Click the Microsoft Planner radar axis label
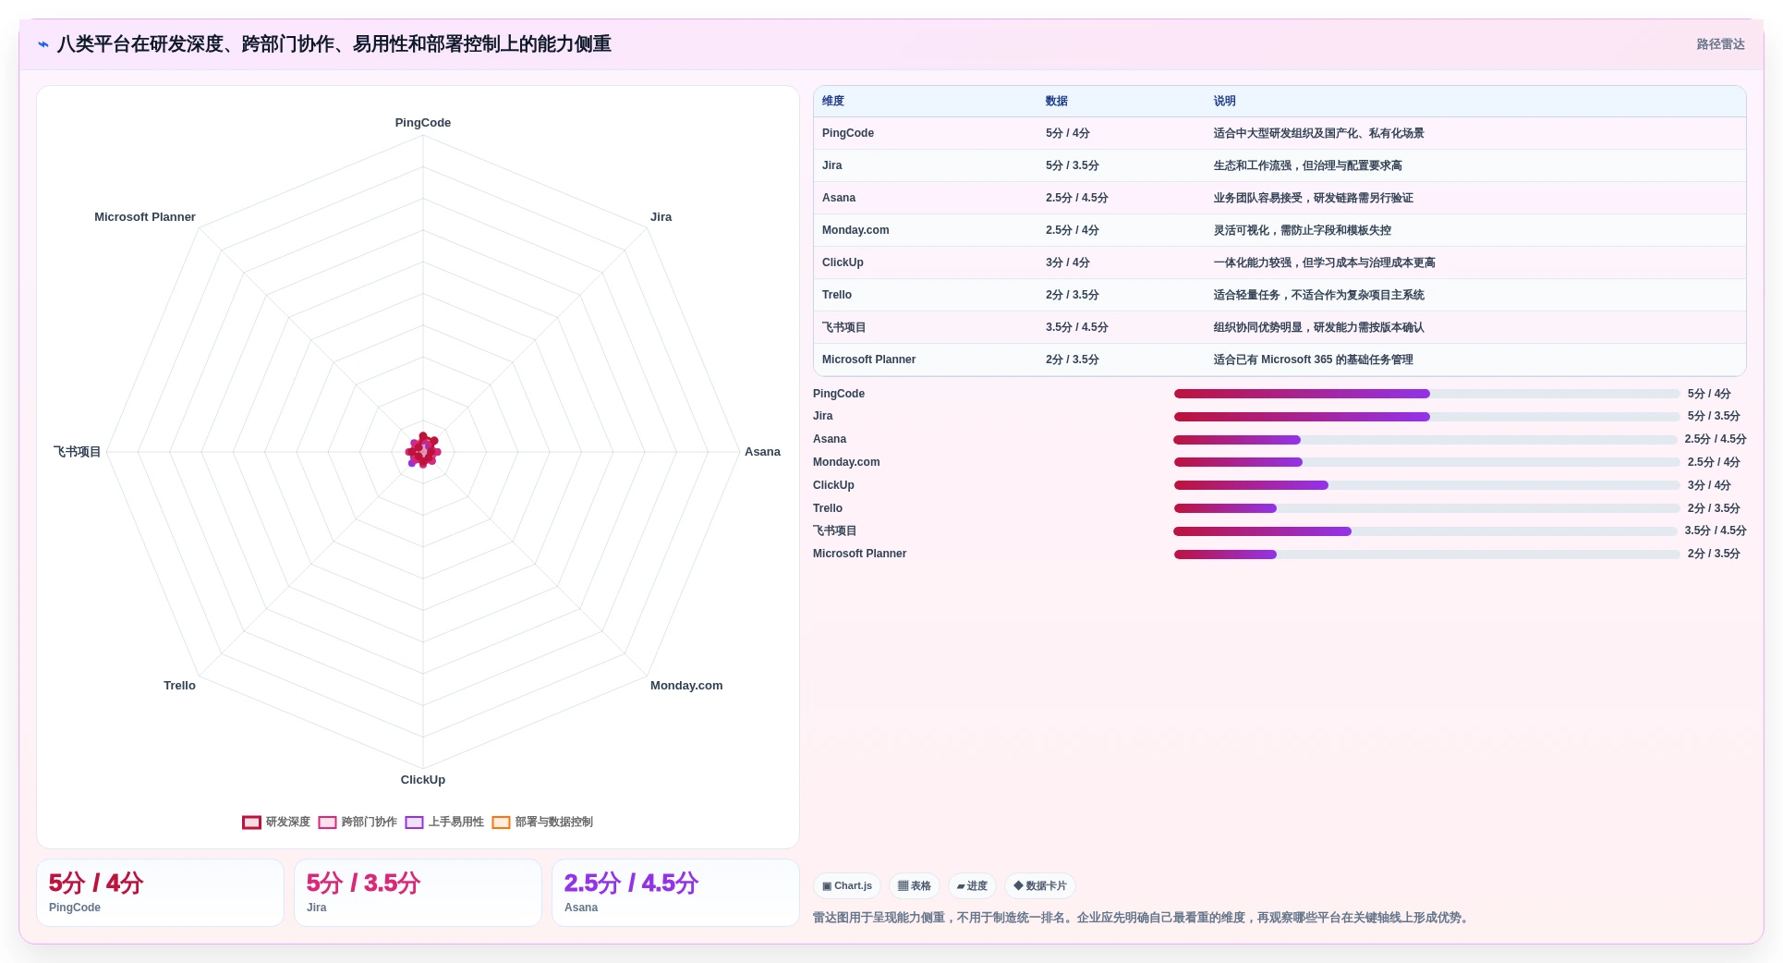Image resolution: width=1783 pixels, height=963 pixels. 145,217
